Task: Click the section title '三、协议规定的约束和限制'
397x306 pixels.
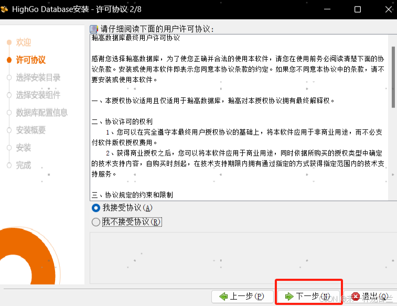Action: [132, 195]
